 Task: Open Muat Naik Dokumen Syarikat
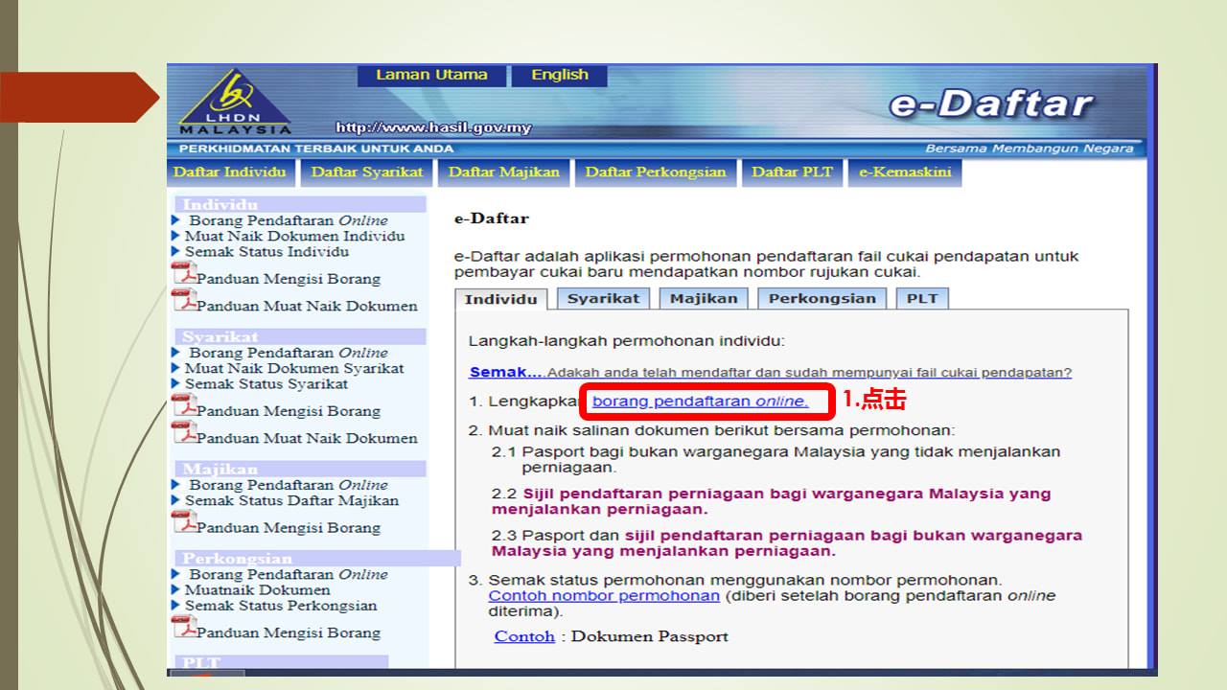(x=294, y=368)
